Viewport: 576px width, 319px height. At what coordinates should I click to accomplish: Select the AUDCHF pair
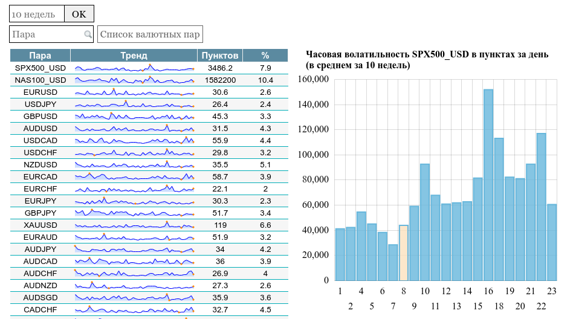pyautogui.click(x=40, y=274)
